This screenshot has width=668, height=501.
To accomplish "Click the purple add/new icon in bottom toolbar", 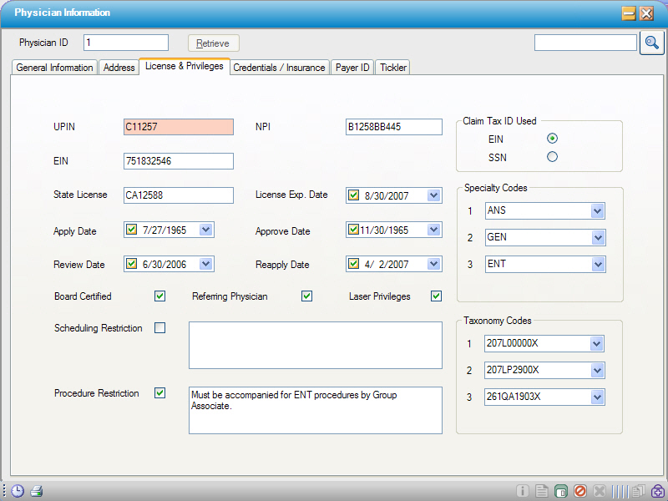I will pos(656,491).
